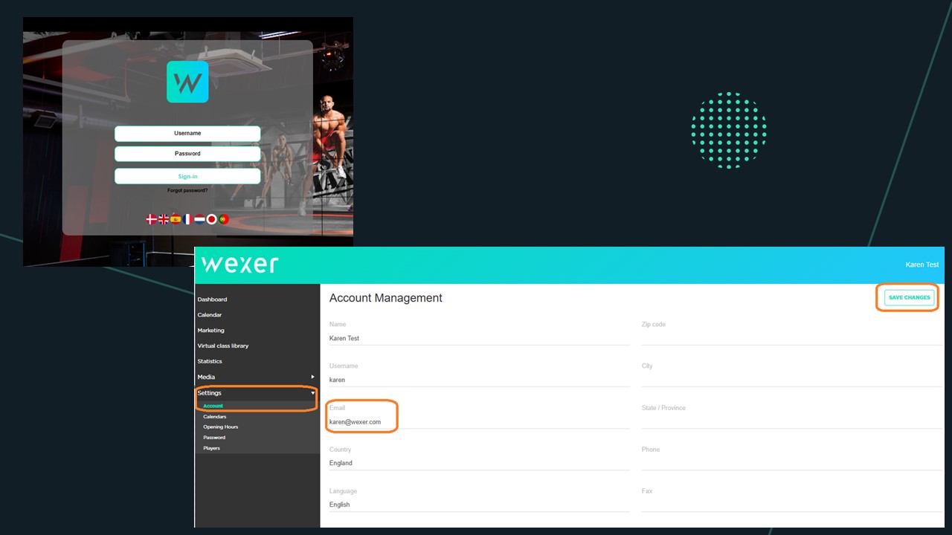Viewport: 952px width, 535px height.
Task: Open Dashboard in sidebar
Action: [x=212, y=299]
